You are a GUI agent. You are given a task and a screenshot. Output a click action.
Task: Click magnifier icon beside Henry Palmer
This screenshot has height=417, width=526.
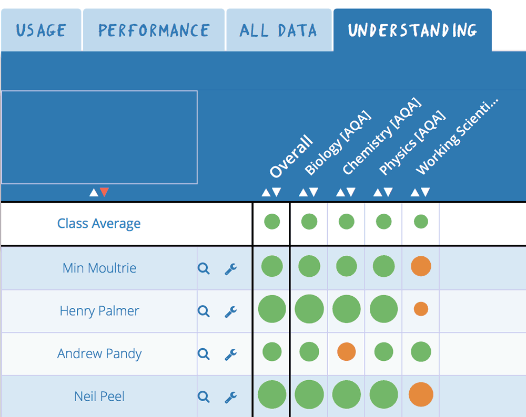click(204, 311)
